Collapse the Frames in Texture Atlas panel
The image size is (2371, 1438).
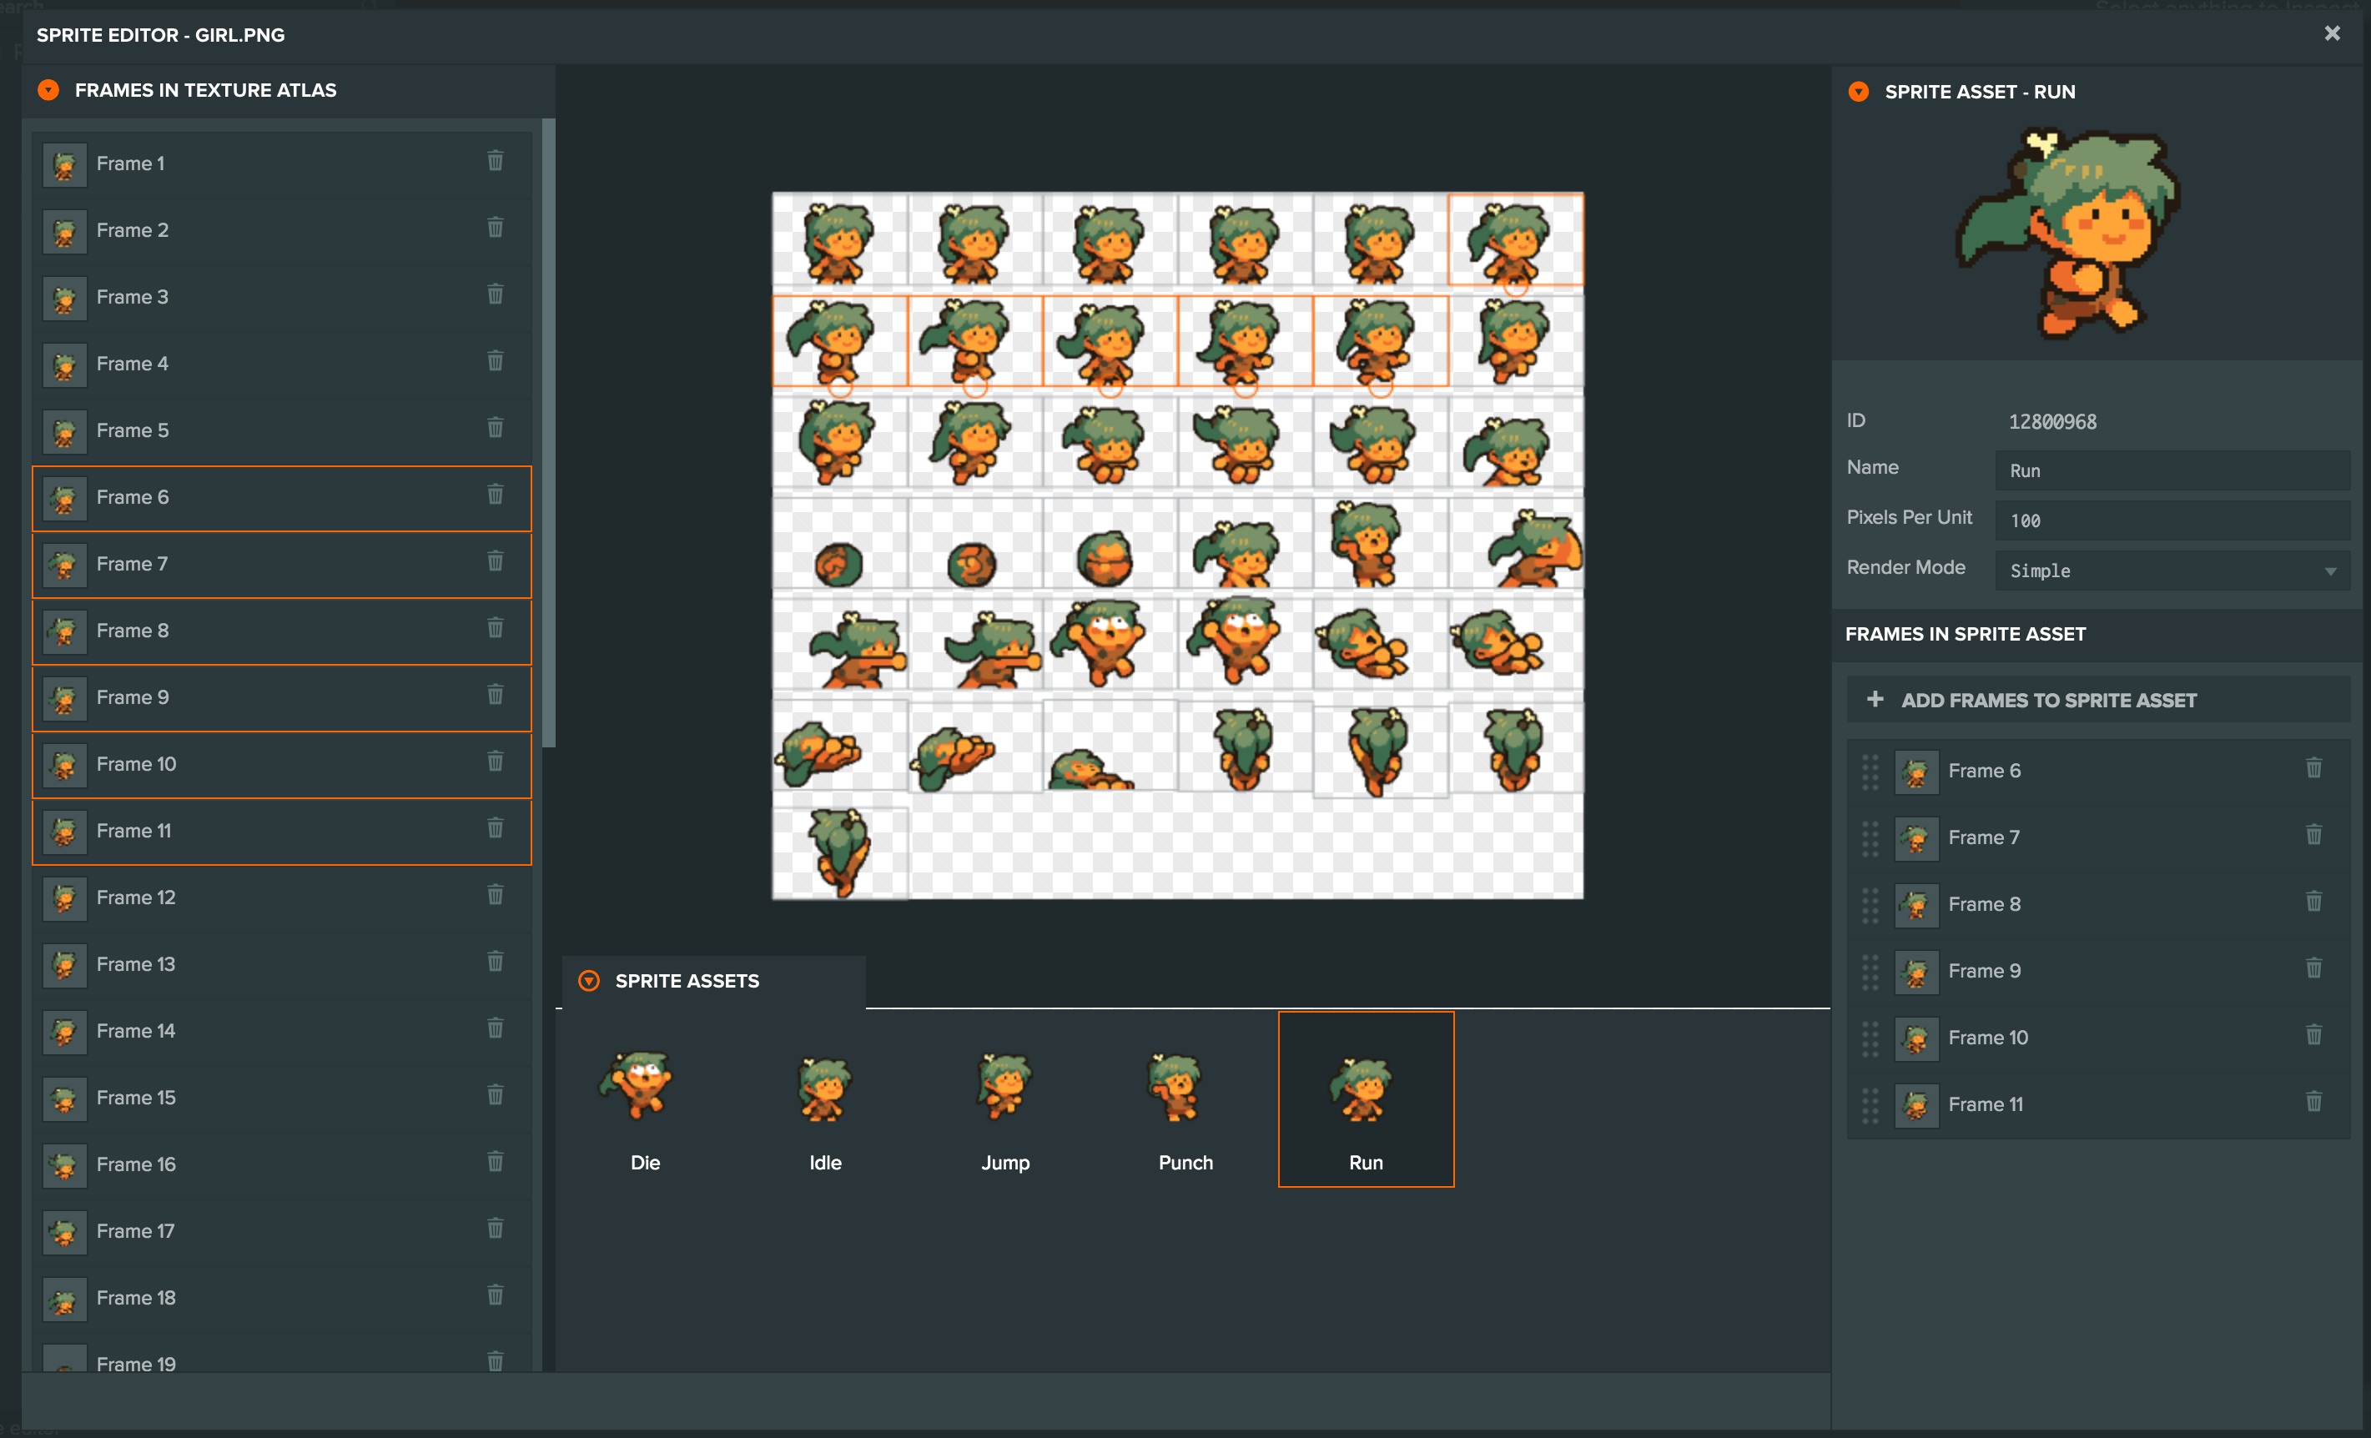(x=48, y=90)
